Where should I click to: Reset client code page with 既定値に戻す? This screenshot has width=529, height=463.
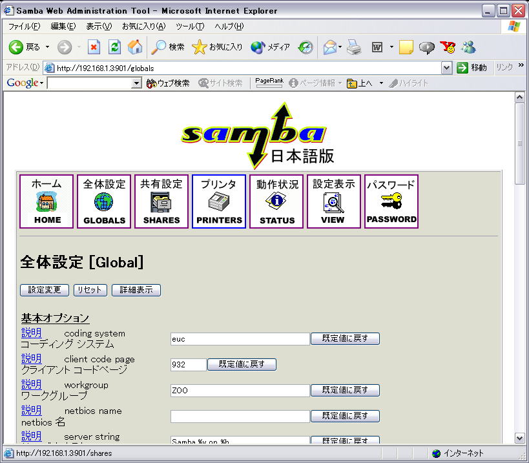242,364
